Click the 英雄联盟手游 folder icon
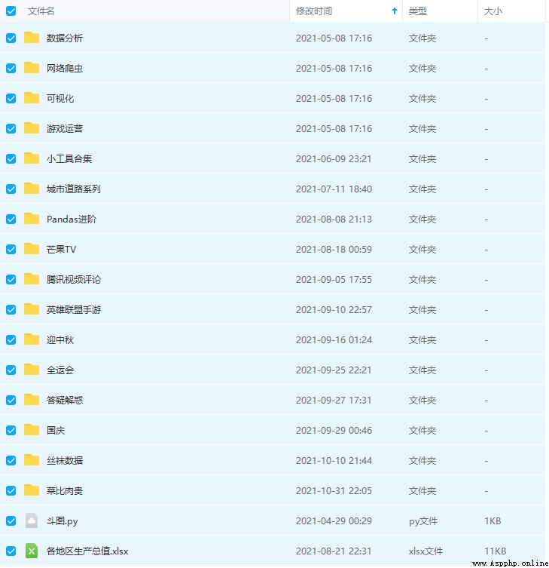The height and width of the screenshot is (568, 549). [32, 309]
